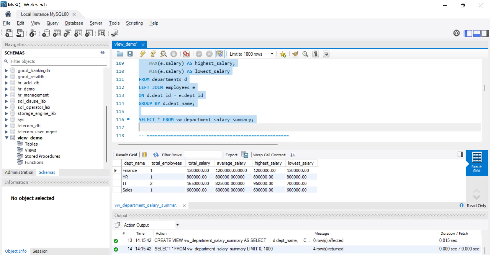This screenshot has height=255, width=490.
Task: Expand the sql_clause_lab schema
Action: [6, 101]
